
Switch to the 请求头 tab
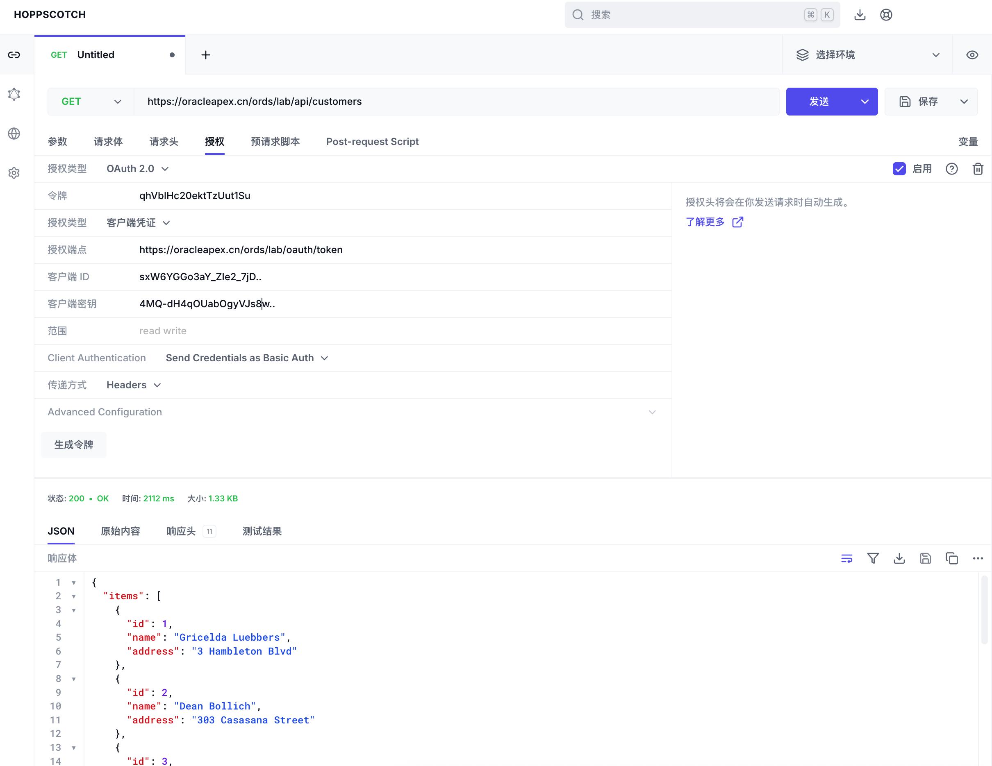tap(164, 142)
